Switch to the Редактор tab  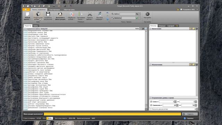(28, 26)
